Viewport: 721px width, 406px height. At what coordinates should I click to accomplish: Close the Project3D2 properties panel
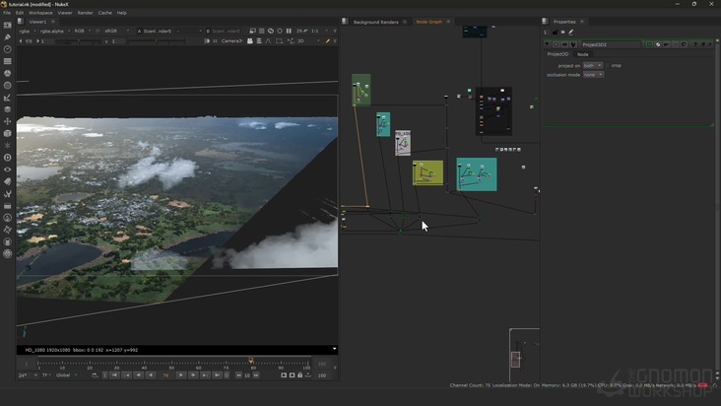click(710, 44)
